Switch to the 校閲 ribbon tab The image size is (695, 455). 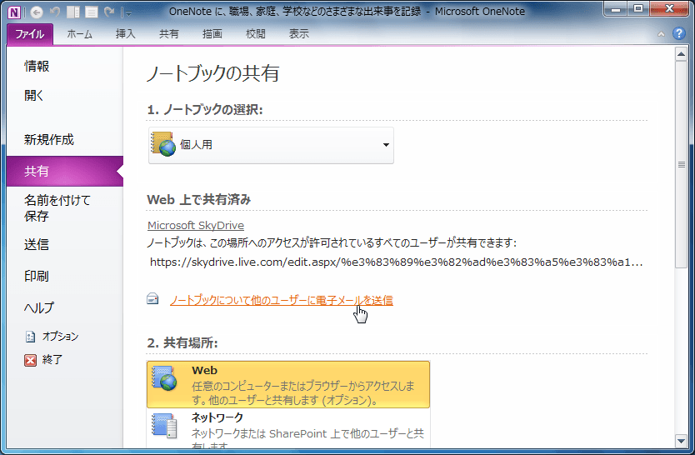coord(256,34)
